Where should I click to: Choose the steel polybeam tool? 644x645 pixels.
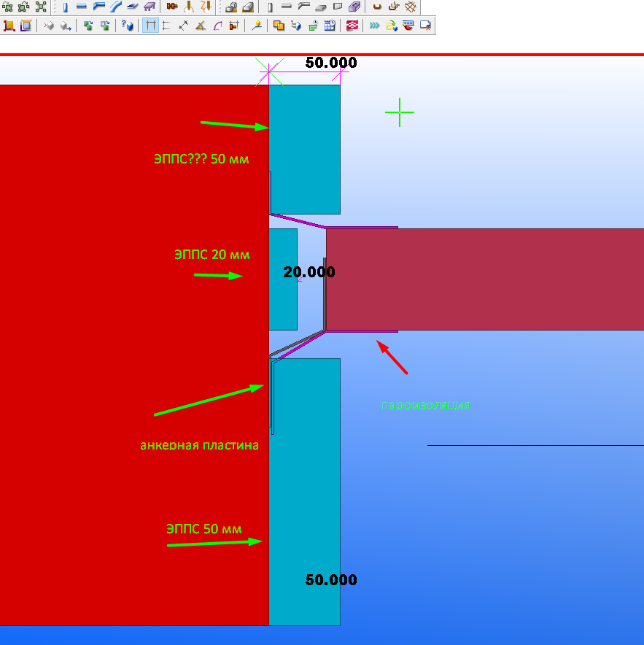[98, 7]
